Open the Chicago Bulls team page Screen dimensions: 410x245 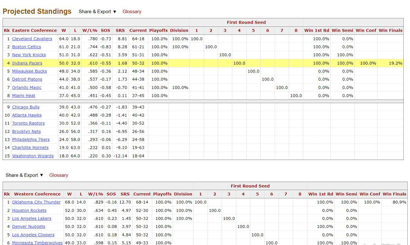pyautogui.click(x=26, y=107)
